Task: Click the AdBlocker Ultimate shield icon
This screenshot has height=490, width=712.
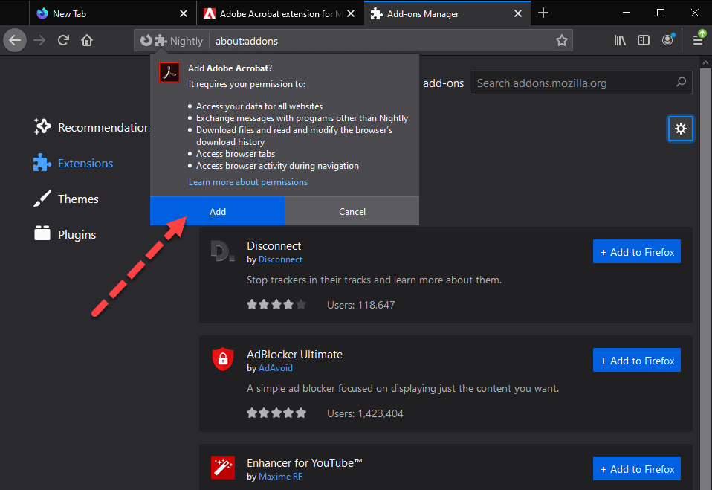Action: [x=223, y=358]
